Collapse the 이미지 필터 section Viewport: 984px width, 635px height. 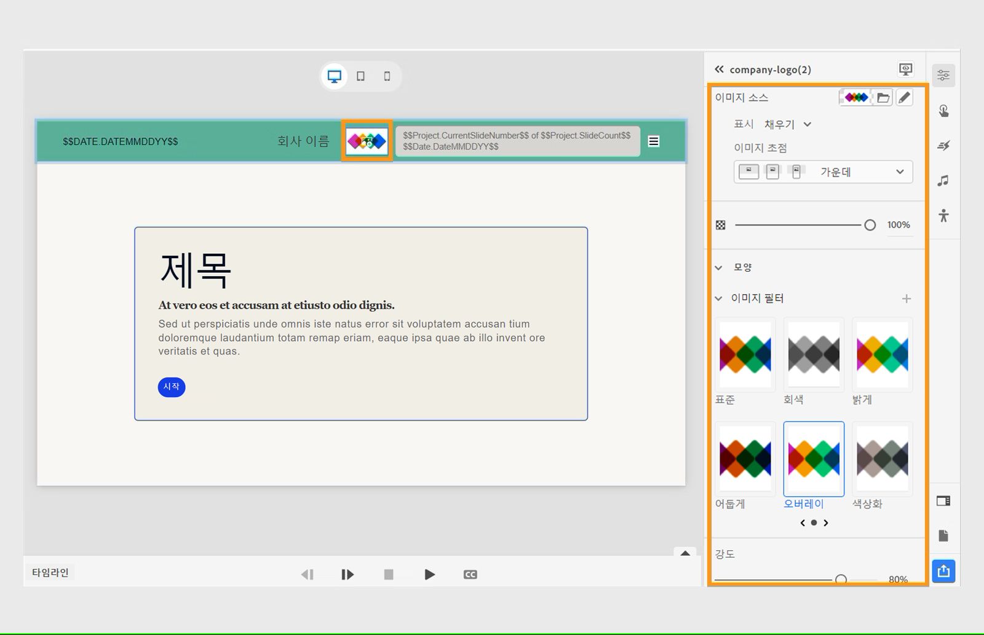[718, 298]
